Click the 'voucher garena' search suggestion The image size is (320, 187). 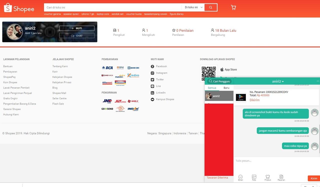(x=52, y=14)
